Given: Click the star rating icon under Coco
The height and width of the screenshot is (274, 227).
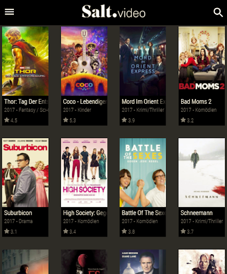Looking at the screenshot, I should (66, 120).
